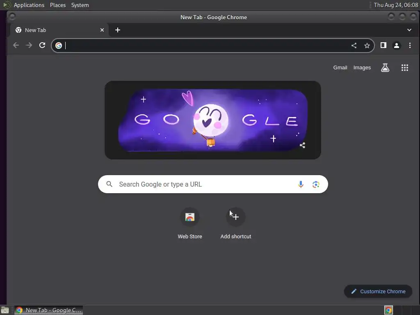Click Customize Chrome button

coord(378,291)
